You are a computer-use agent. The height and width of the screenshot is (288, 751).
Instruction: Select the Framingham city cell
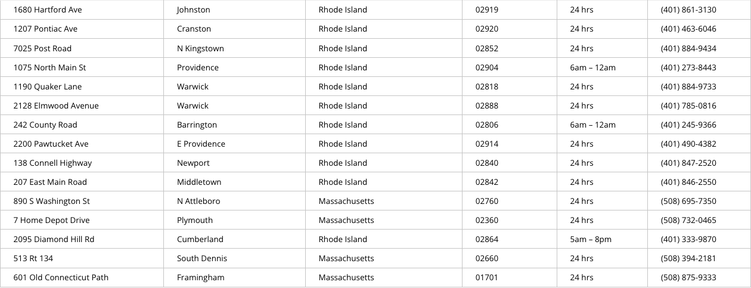tap(200, 277)
